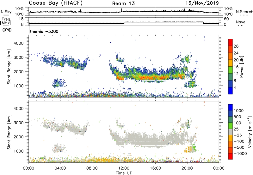Viewport: 253px width, 175px height.
Task: Click the red bottom segment of Velocity color bar
Action: coord(231,156)
